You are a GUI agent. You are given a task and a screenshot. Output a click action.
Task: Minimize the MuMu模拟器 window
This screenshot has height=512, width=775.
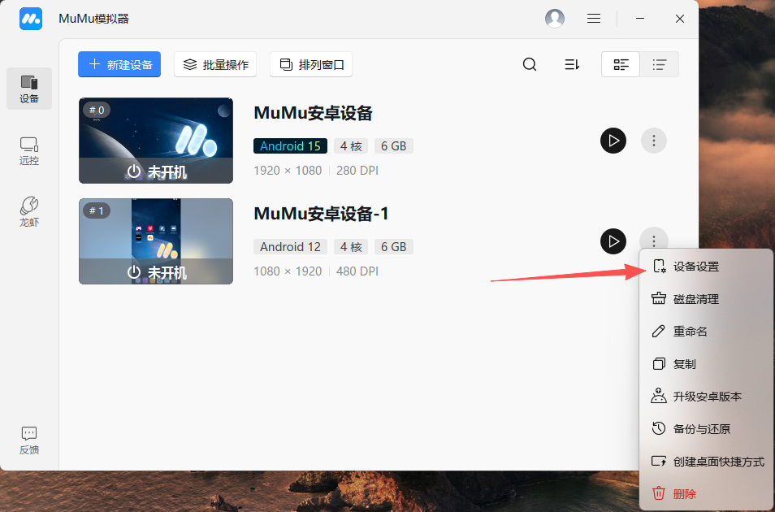(x=640, y=19)
